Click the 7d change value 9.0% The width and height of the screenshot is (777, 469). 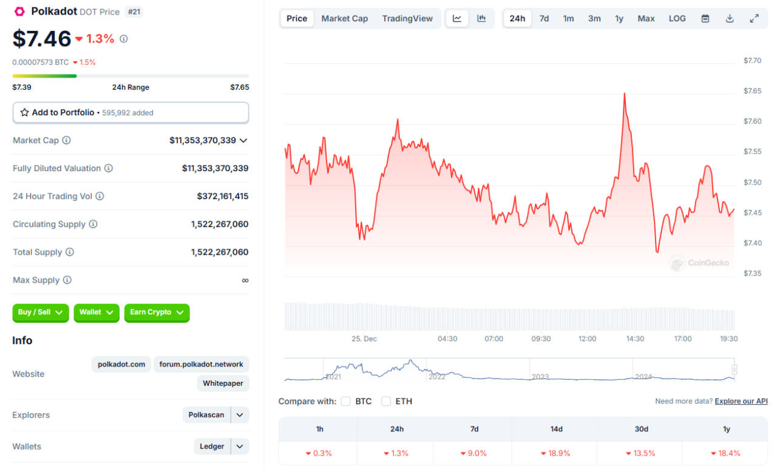tap(473, 453)
